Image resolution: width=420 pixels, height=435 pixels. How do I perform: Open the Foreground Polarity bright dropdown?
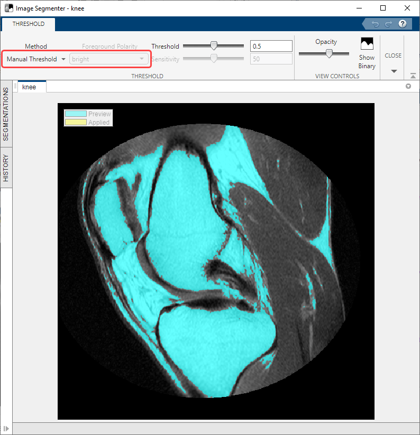pos(108,59)
